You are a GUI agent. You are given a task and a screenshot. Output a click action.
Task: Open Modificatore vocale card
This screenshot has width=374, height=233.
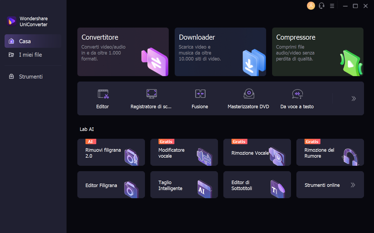(184, 152)
